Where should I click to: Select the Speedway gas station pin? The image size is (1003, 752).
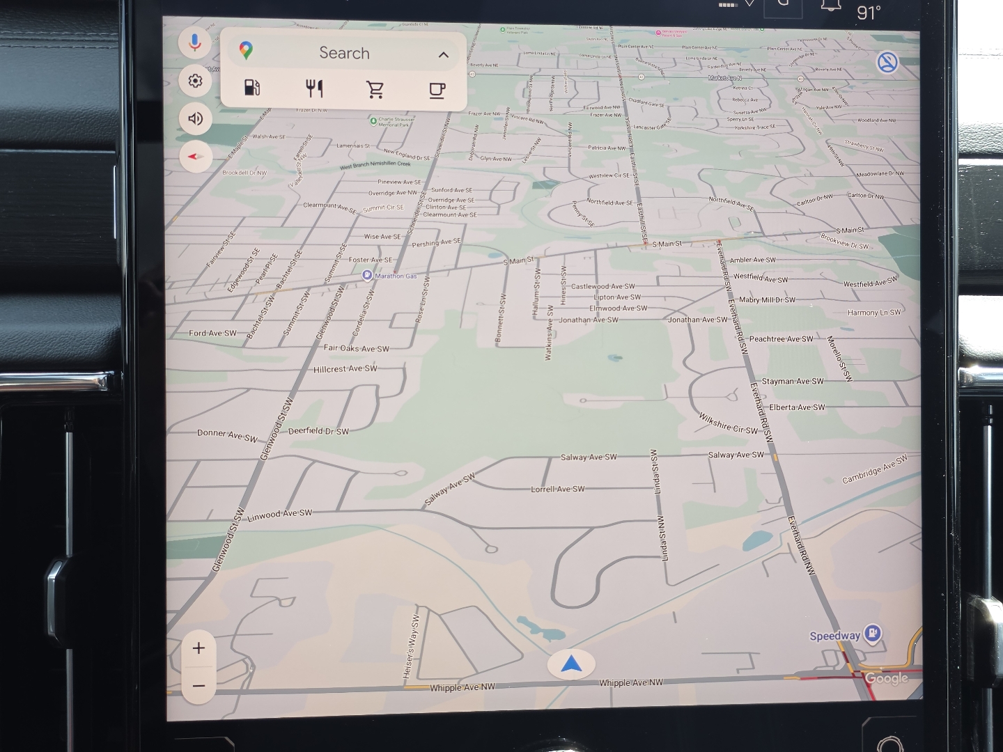872,634
